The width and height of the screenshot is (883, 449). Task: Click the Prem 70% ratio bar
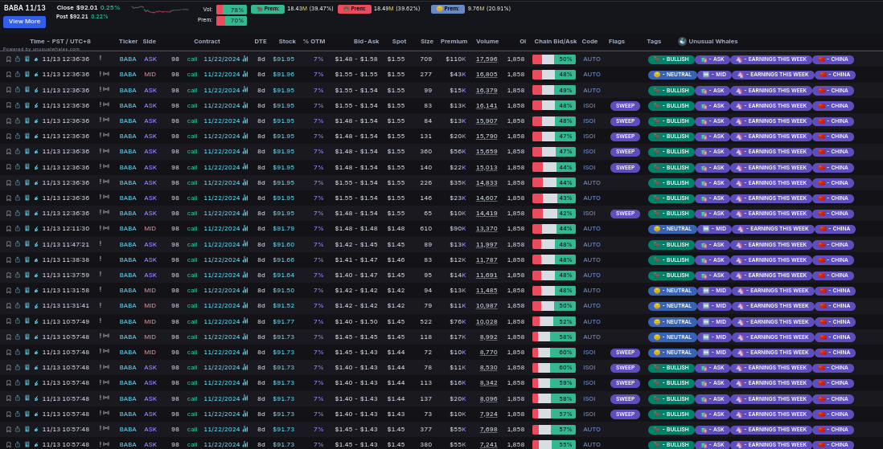pos(232,20)
